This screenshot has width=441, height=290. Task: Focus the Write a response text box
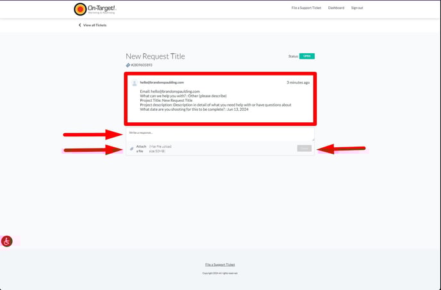click(x=220, y=134)
